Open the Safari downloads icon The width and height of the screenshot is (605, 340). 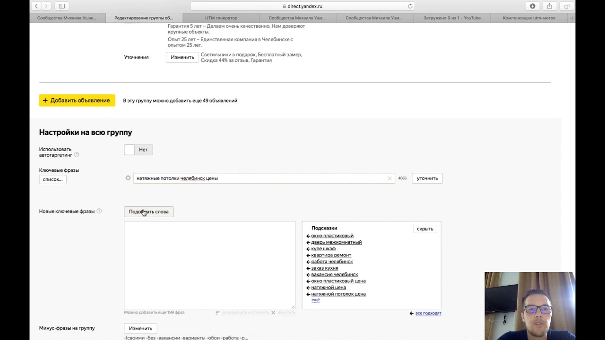pos(533,6)
